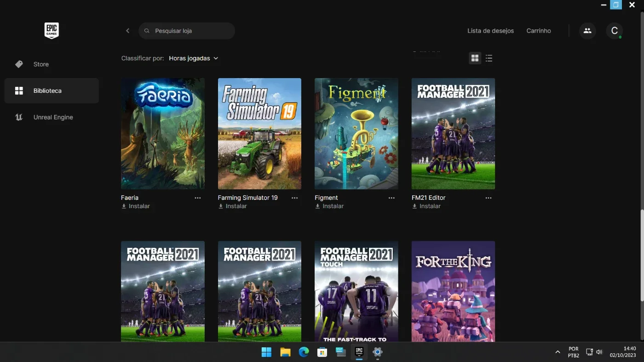Screen dimensions: 644x362
Task: Expand the Horas jogadas sort dropdown
Action: click(x=193, y=58)
